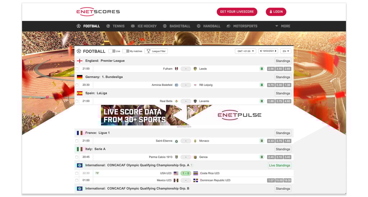Expand the More sports dropdown
368x197 pixels.
(x=283, y=26)
